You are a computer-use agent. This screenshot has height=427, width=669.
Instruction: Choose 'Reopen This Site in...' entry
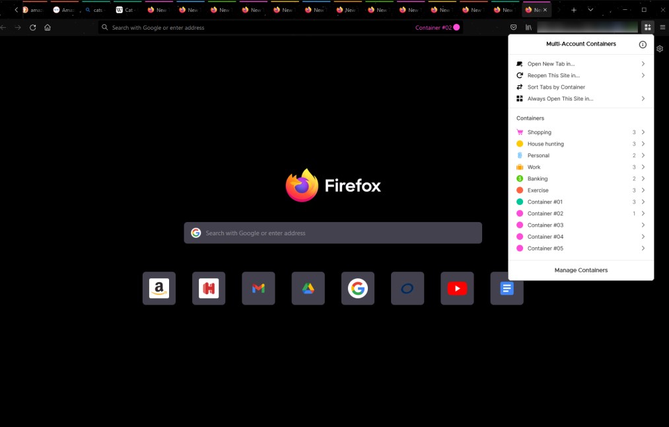click(581, 75)
